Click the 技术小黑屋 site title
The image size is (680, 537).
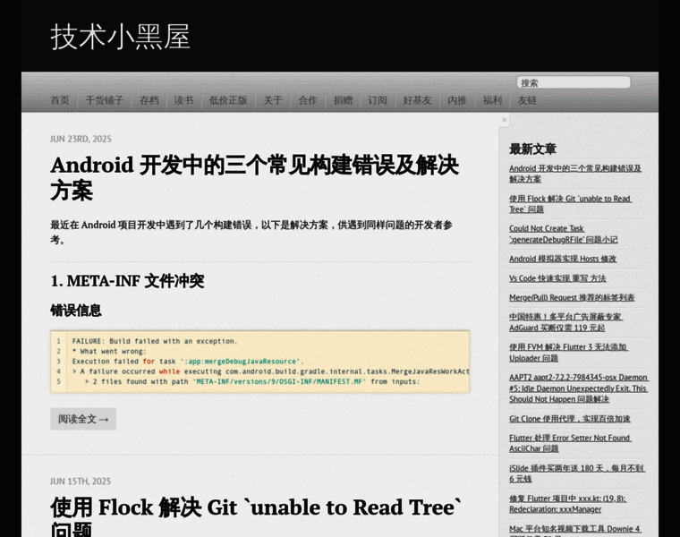pos(120,37)
